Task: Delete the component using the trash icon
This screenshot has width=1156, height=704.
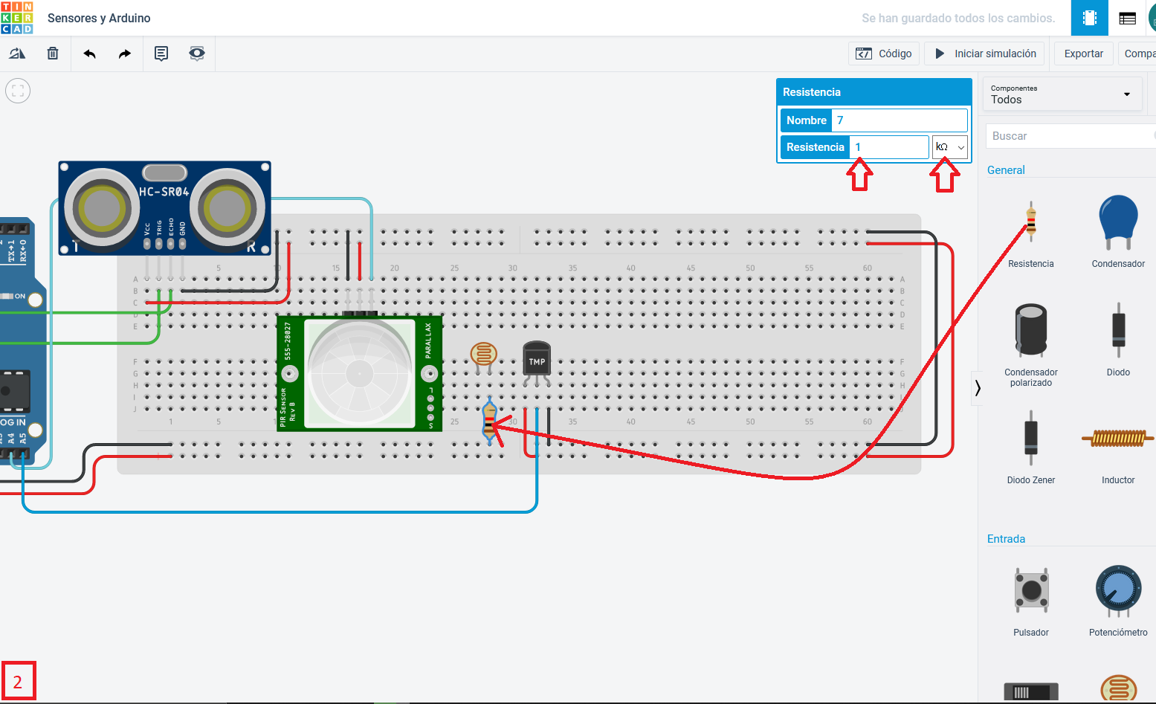Action: pyautogui.click(x=52, y=53)
